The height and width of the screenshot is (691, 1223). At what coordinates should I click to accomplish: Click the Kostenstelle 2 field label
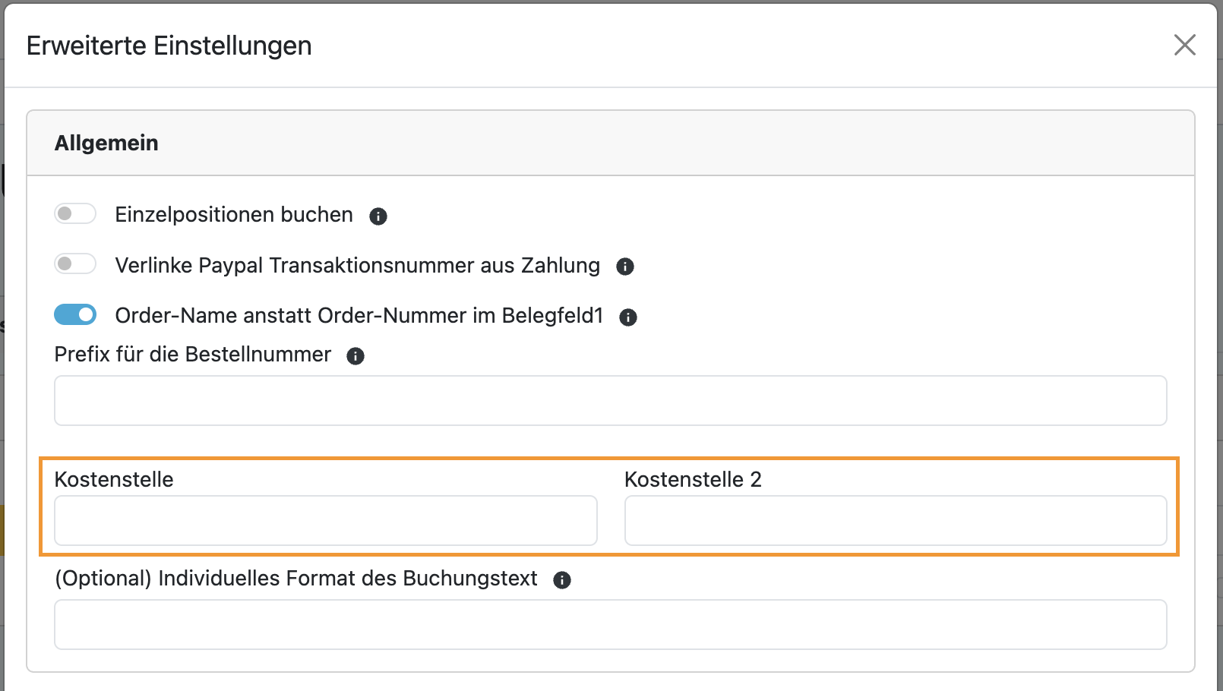pyautogui.click(x=693, y=480)
